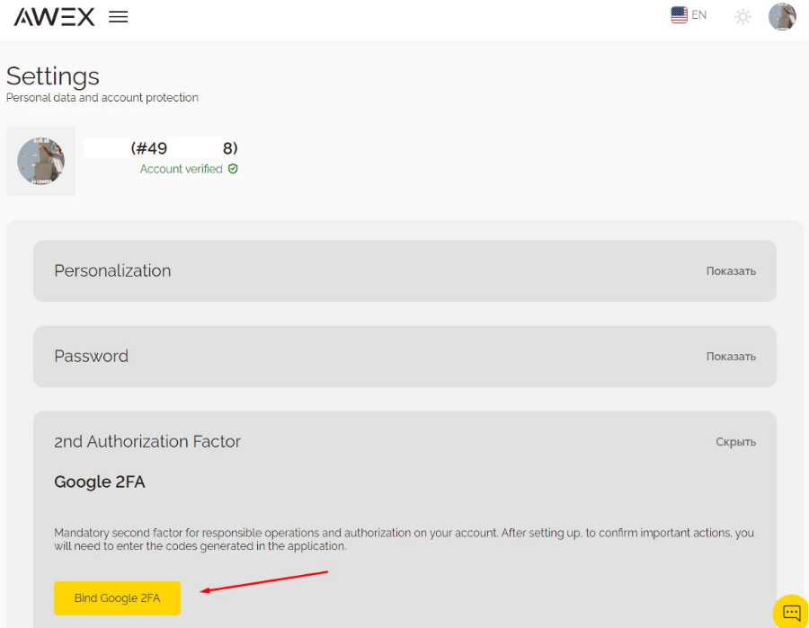
Task: Click the Personalization section title
Action: click(x=112, y=271)
